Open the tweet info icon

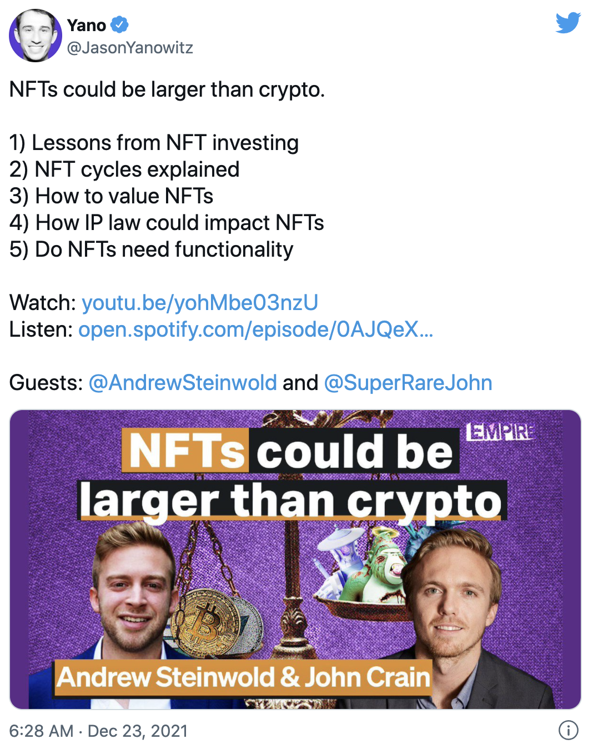568,730
